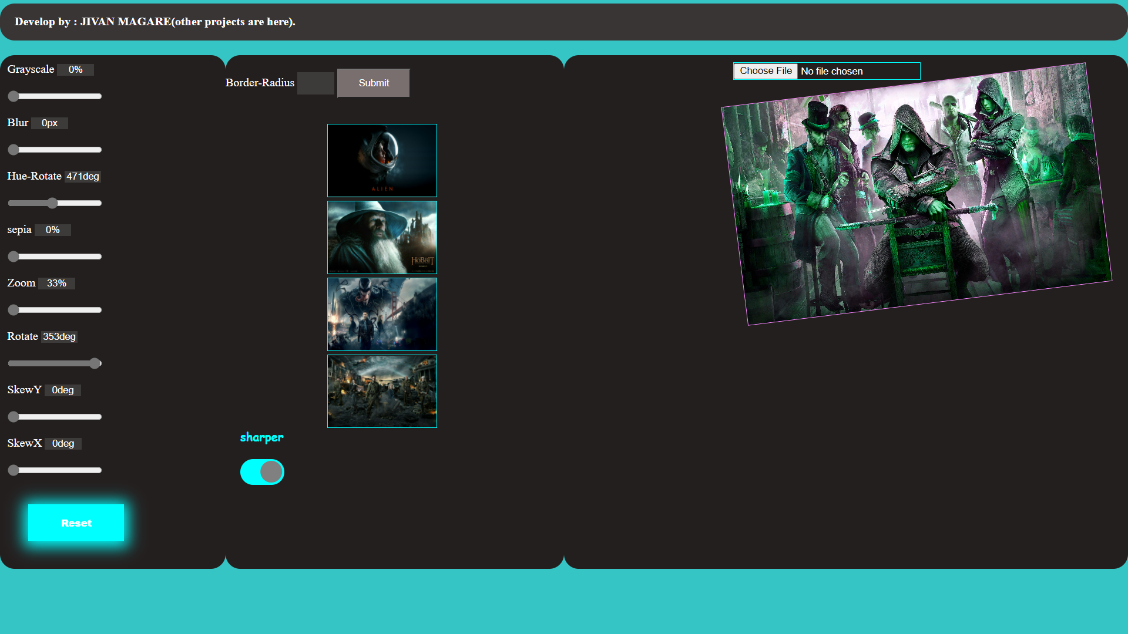
Task: Click the Submit button for Border-Radius
Action: coord(374,83)
